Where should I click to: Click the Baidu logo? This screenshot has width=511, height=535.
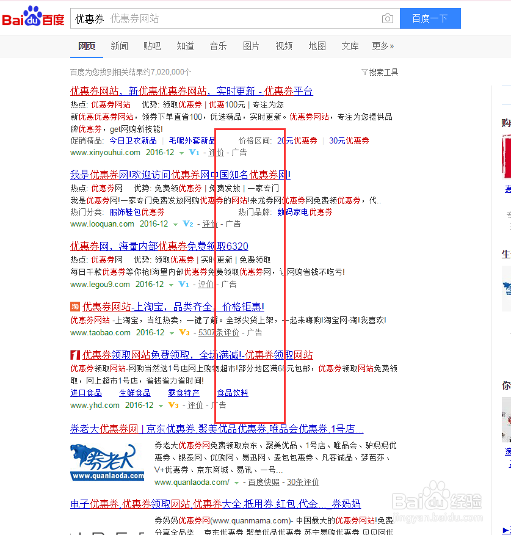34,16
